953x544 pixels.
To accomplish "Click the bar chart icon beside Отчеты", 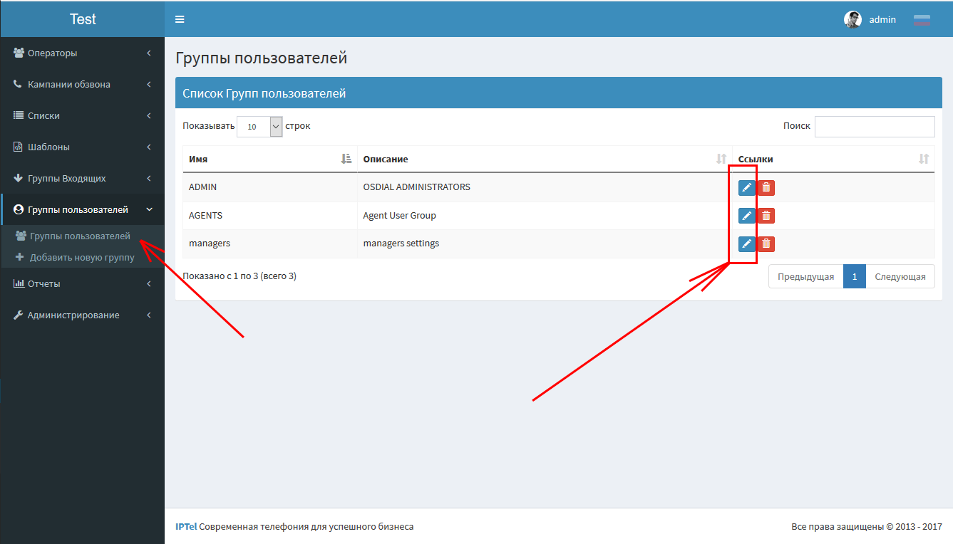I will 19,283.
